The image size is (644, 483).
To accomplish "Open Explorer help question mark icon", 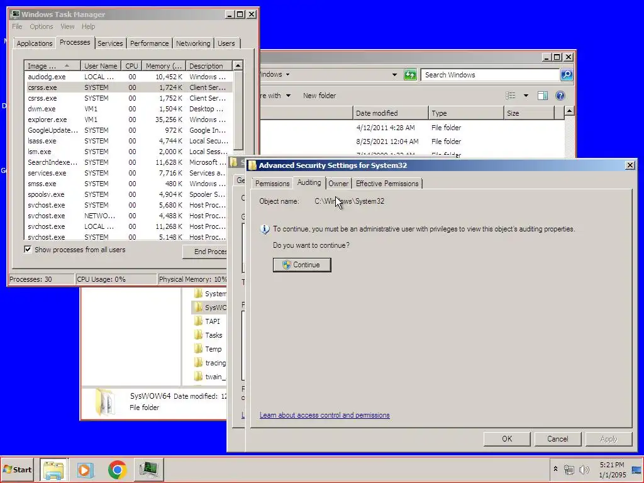I will coord(560,96).
